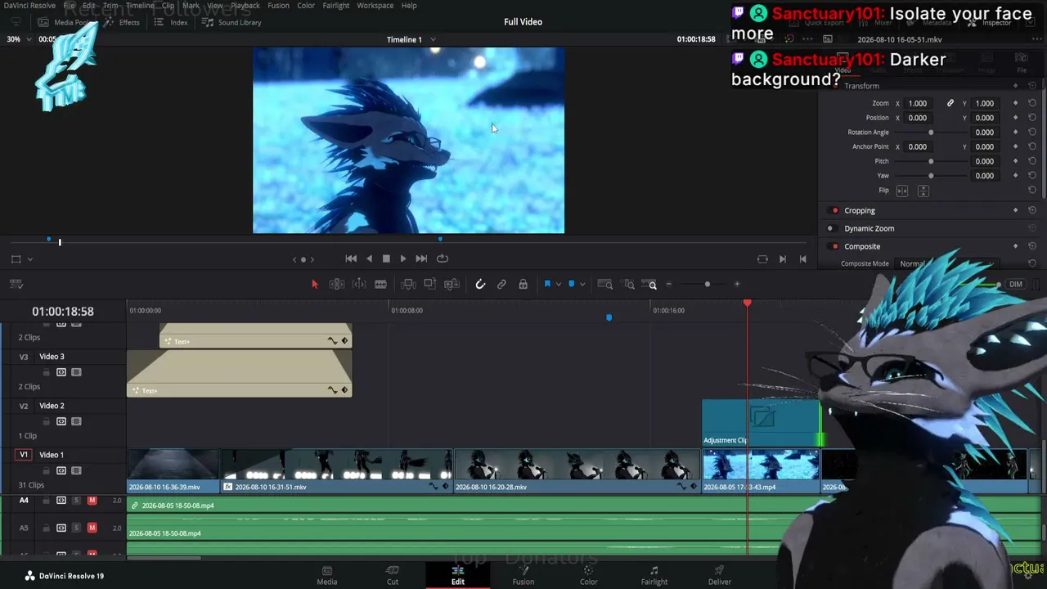The width and height of the screenshot is (1047, 589).
Task: Adjust the Pitch slider
Action: (x=931, y=161)
